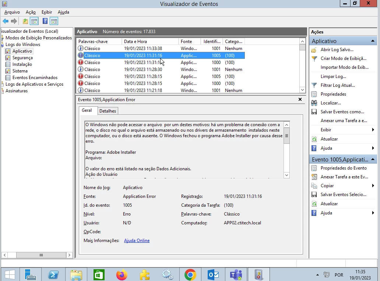Screen dimensions: 380x281
Task: Expand the Exibir submenu arrow
Action: click(x=373, y=130)
